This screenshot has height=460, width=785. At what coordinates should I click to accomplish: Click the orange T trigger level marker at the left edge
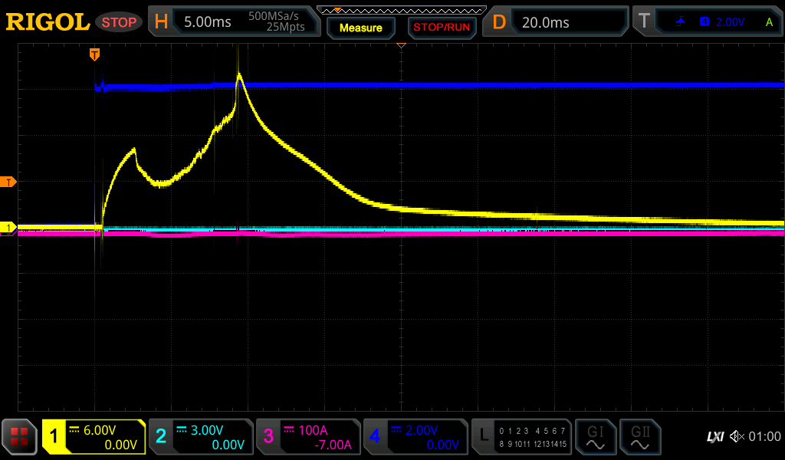click(8, 182)
